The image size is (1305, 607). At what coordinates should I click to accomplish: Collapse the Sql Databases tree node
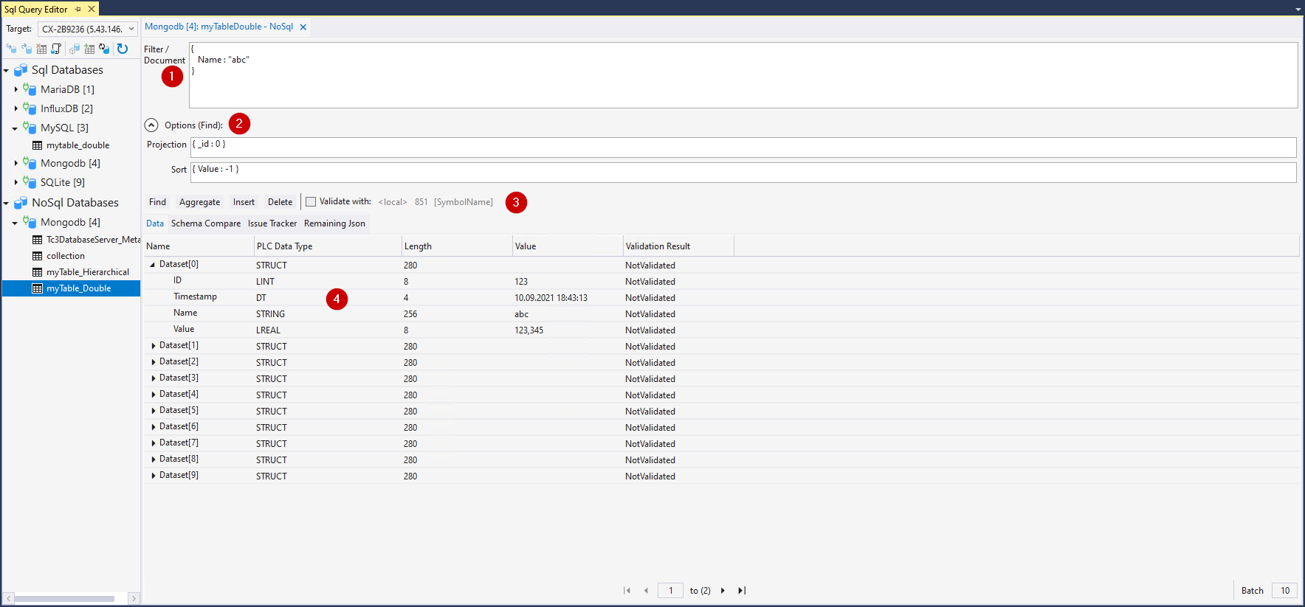[6, 71]
